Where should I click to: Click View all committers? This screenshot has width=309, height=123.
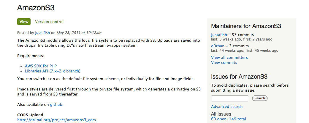pyautogui.click(x=229, y=57)
